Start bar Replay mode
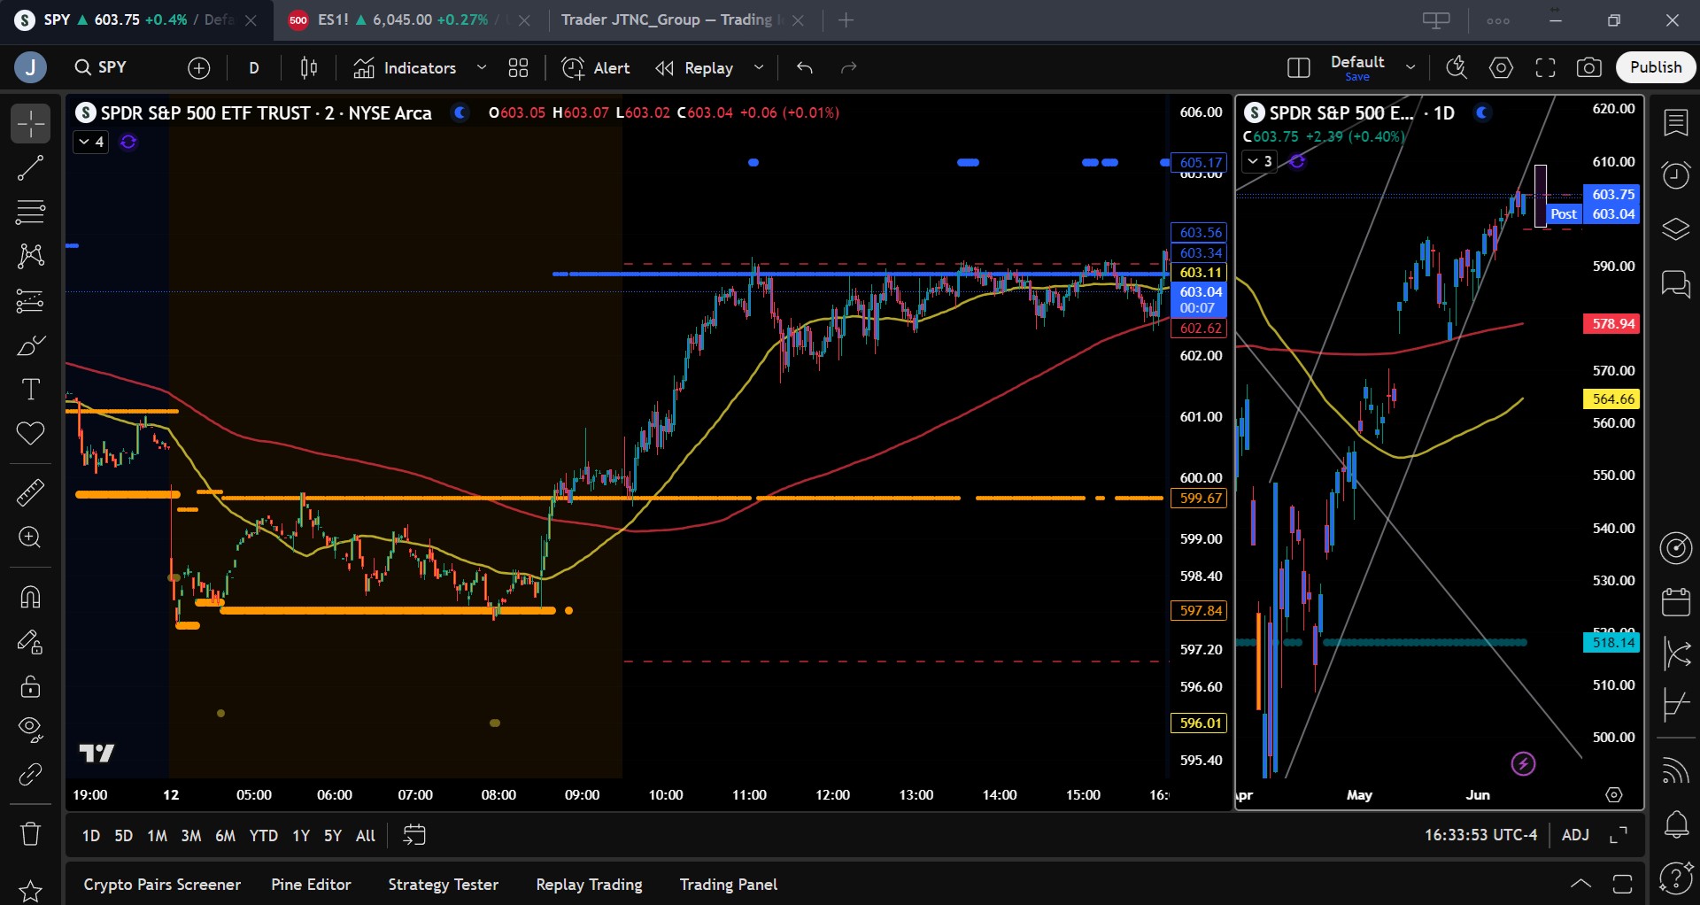This screenshot has width=1700, height=905. click(694, 68)
